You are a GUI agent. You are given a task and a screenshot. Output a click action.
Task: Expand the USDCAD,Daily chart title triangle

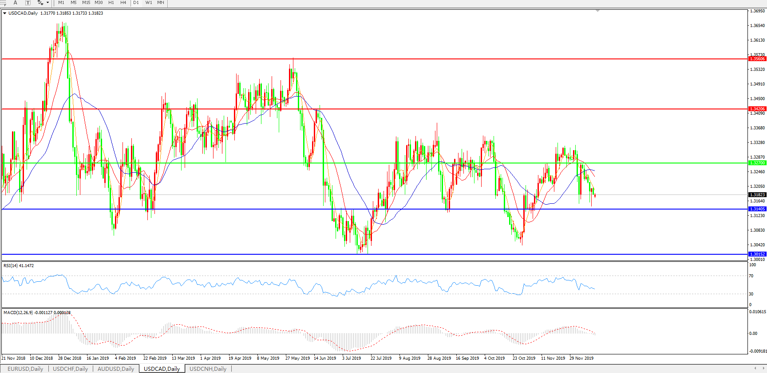tap(5, 13)
